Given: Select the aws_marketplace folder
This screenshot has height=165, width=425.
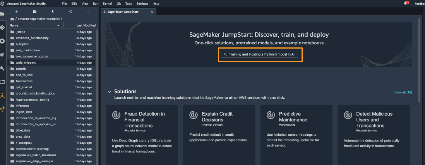Looking at the screenshot, I should pos(51,50).
